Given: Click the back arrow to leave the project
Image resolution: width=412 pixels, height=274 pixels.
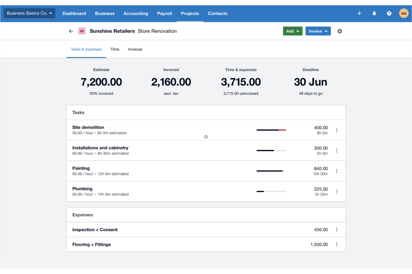Looking at the screenshot, I should [71, 31].
